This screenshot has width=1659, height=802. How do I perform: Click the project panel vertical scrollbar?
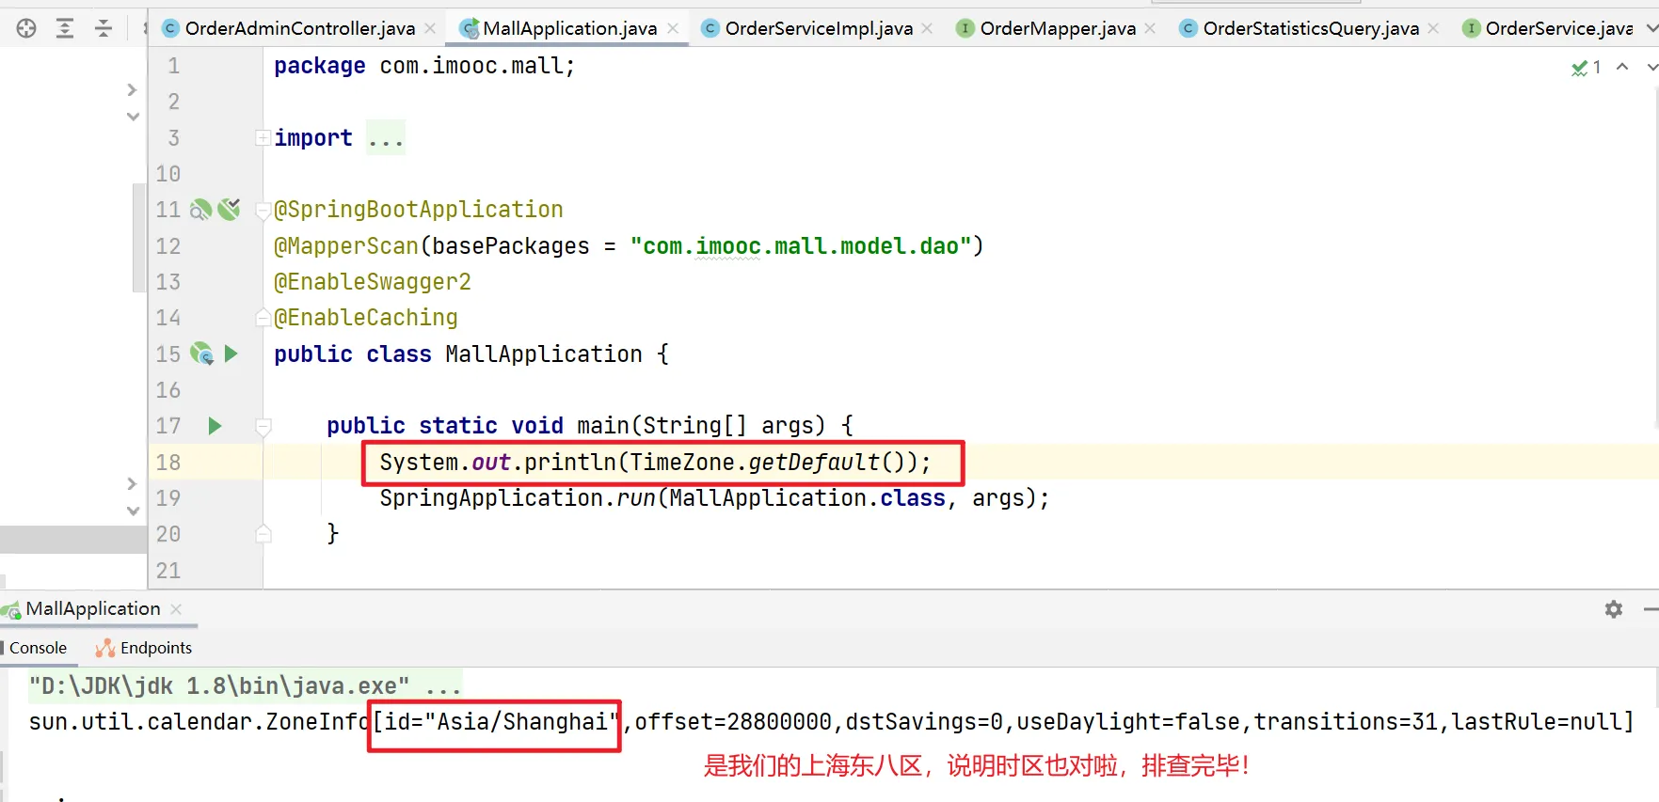click(x=139, y=238)
